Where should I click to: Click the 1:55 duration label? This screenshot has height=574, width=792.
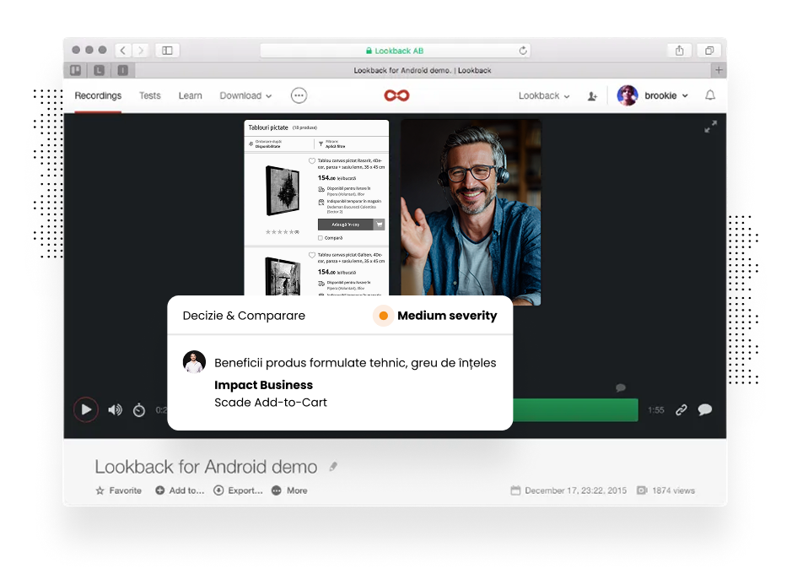pyautogui.click(x=655, y=409)
